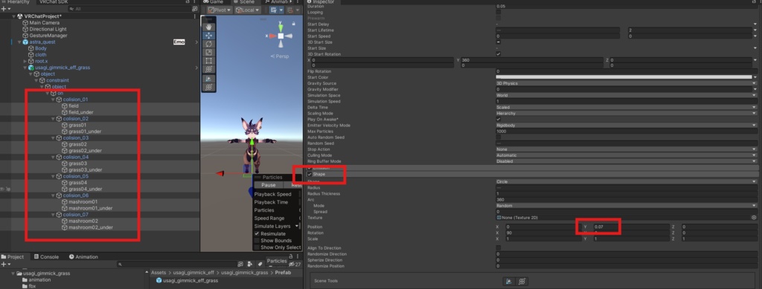Click the plus add button in Project panel
Viewport: 762px width, 289px height.
click(4, 264)
